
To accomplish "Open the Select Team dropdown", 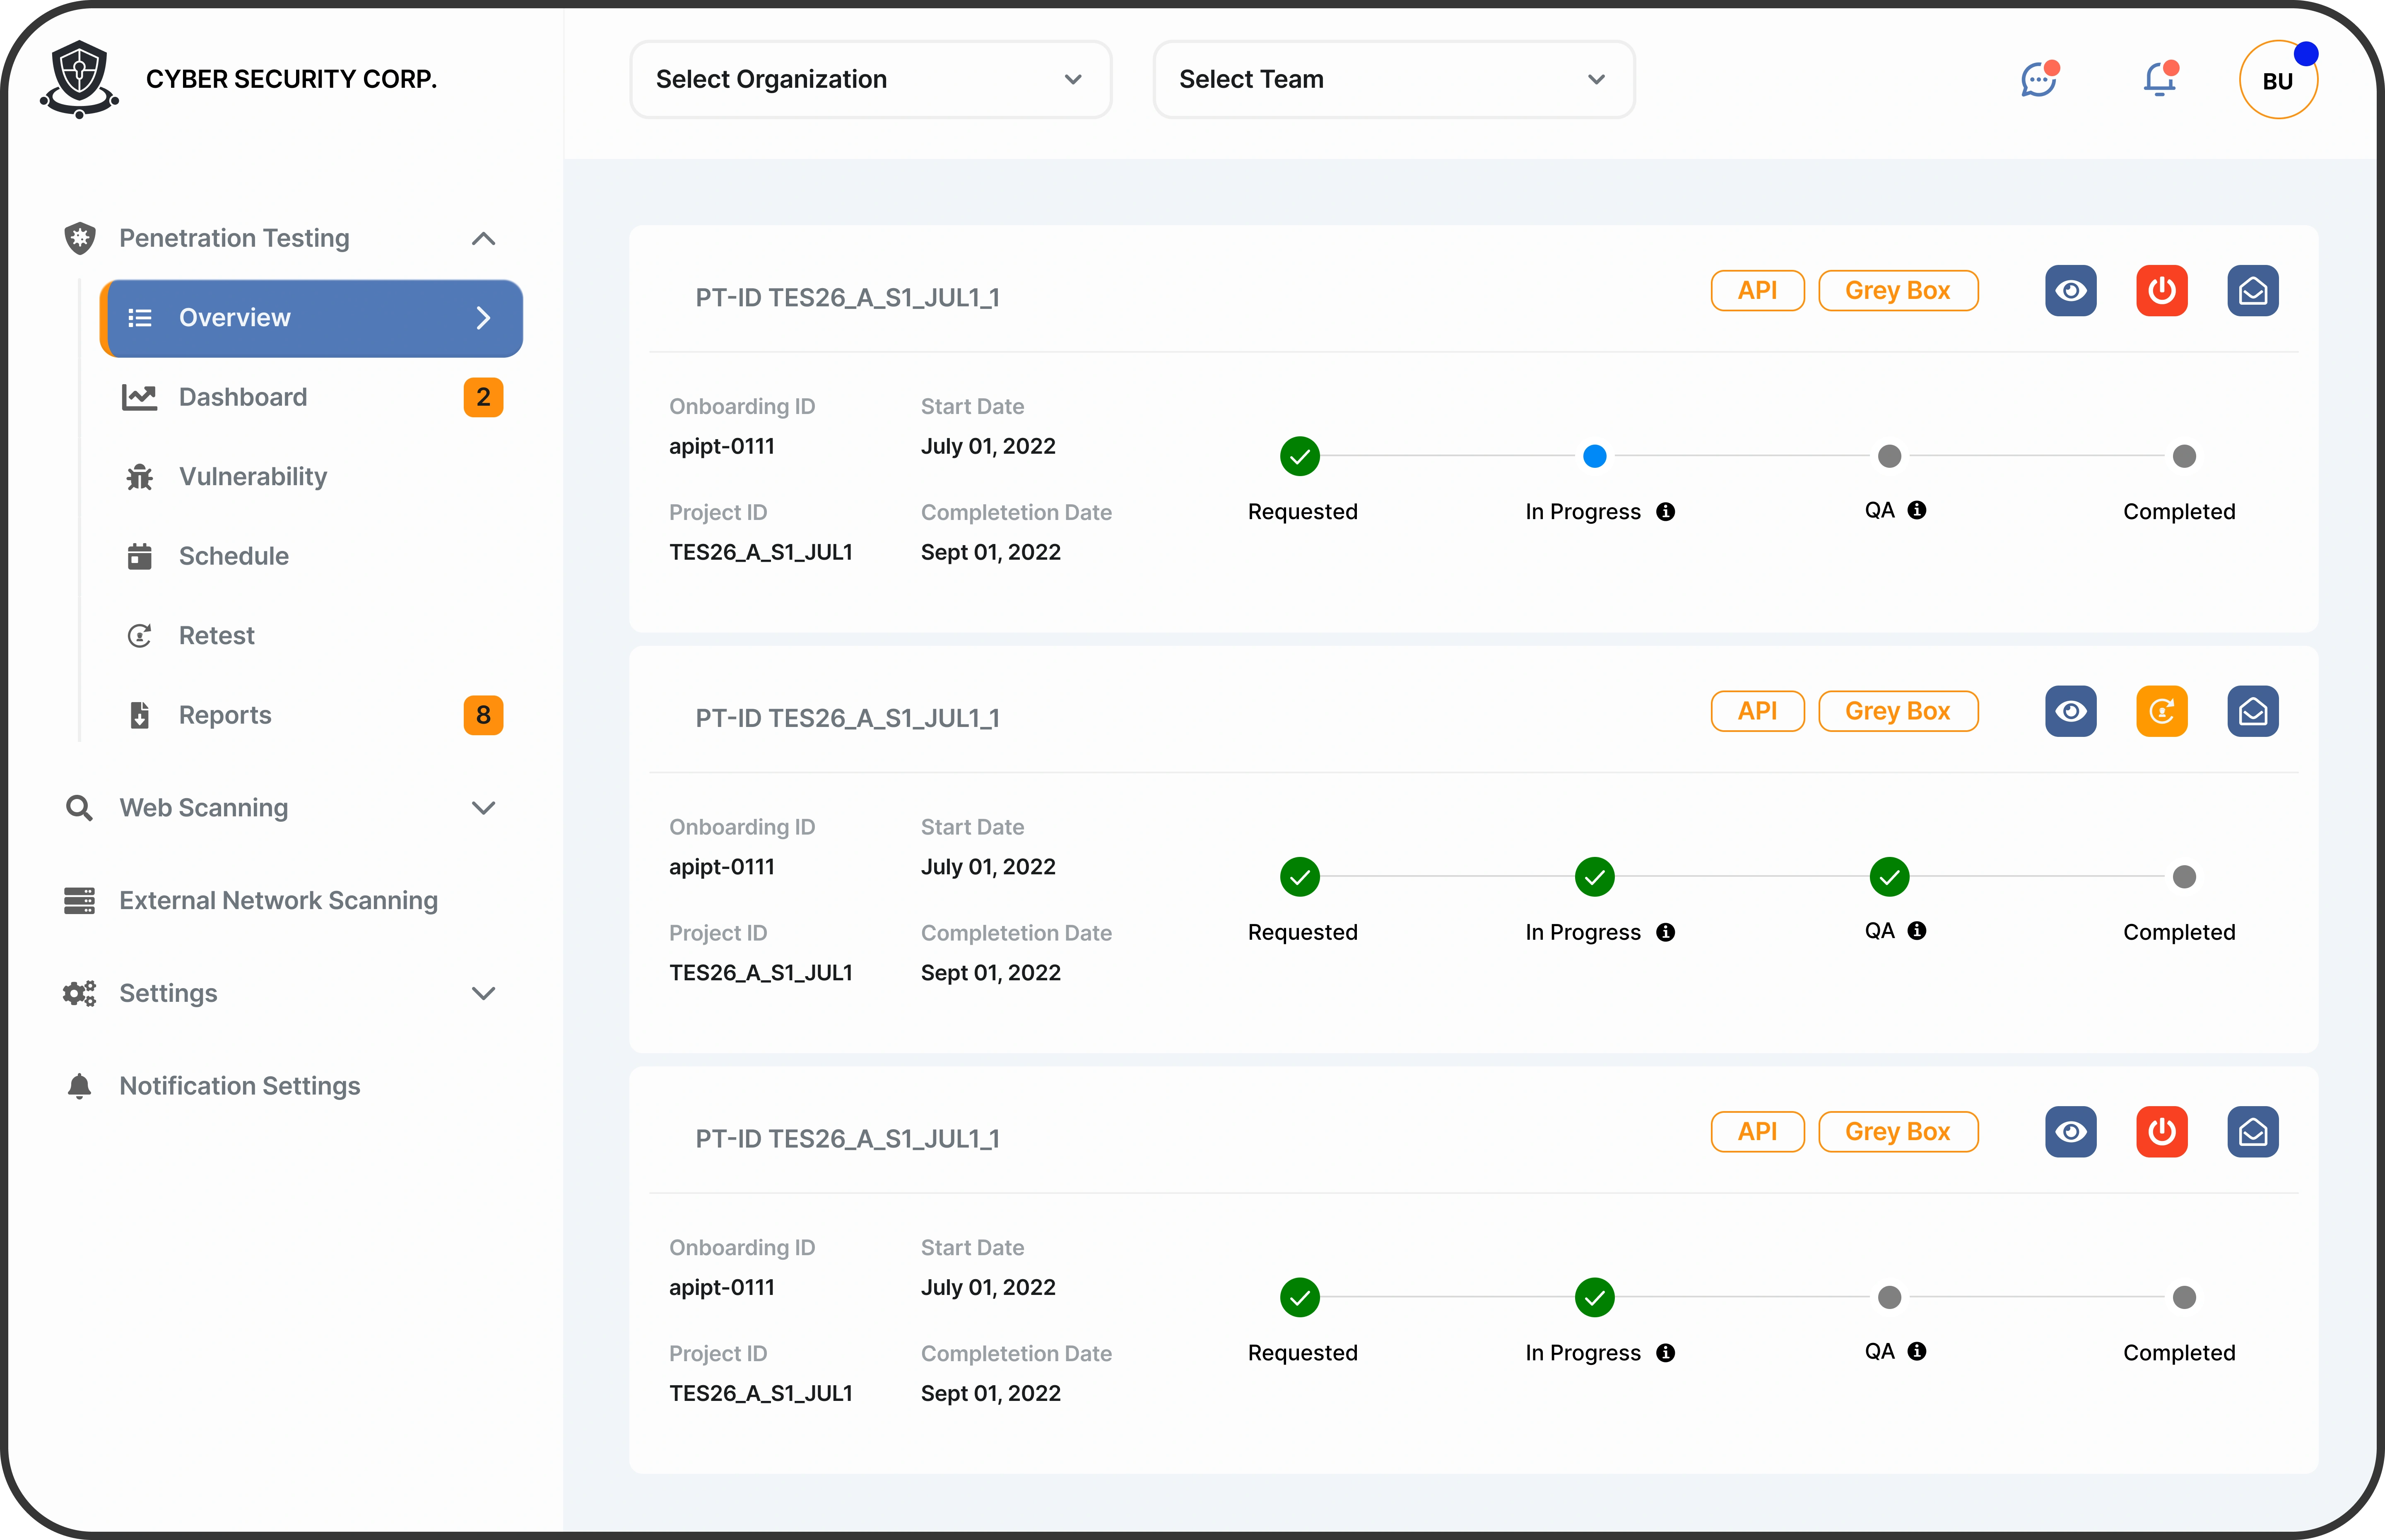I will pos(1393,80).
